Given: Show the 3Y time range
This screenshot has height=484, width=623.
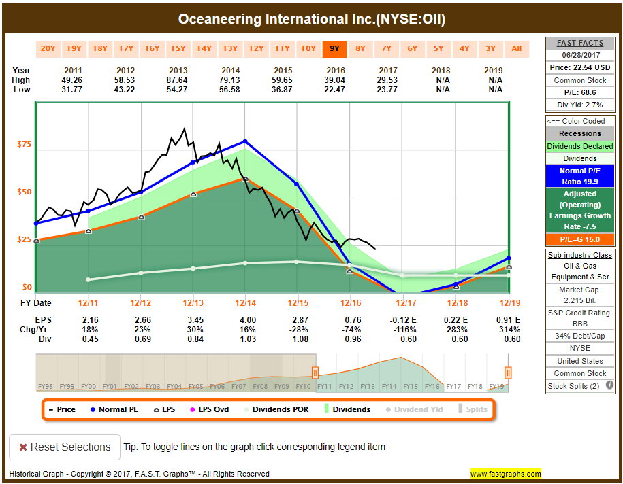Looking at the screenshot, I should [491, 49].
